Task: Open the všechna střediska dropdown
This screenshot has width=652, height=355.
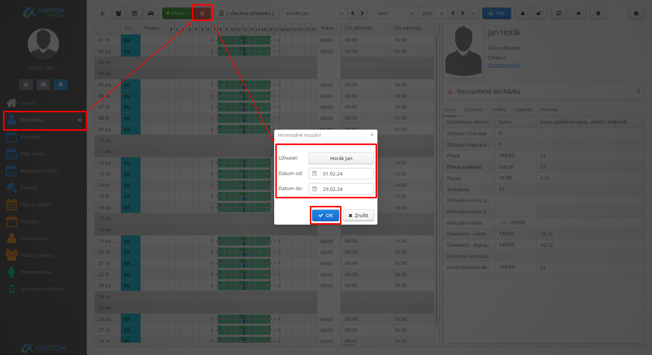Action: [x=247, y=14]
